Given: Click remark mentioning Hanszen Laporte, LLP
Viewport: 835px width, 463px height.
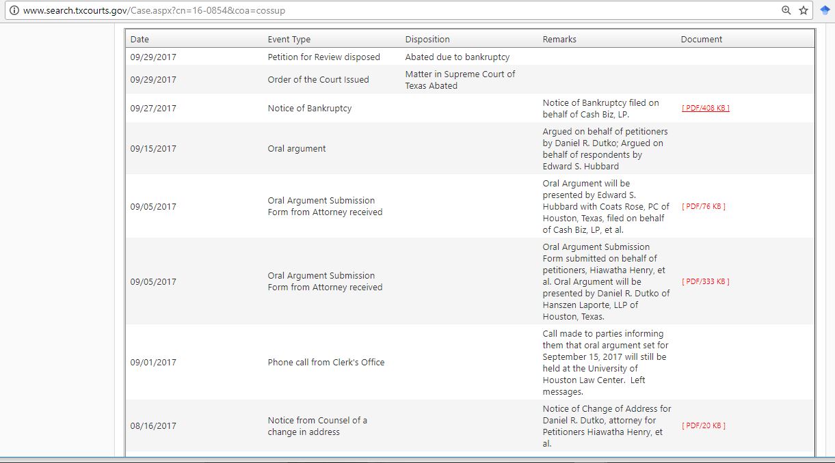Looking at the screenshot, I should (x=606, y=281).
